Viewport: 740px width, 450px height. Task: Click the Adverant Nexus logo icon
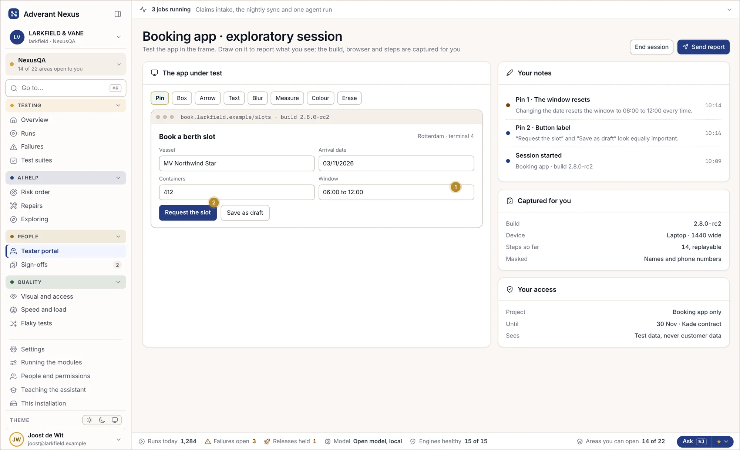14,14
